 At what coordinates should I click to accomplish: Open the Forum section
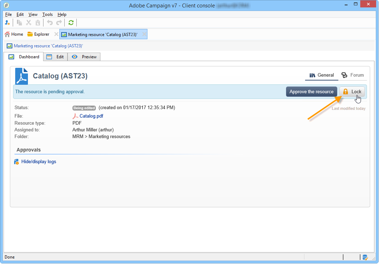pyautogui.click(x=352, y=75)
